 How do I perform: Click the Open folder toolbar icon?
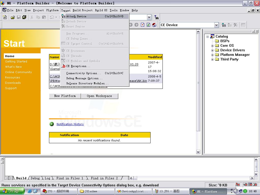(x=13, y=17)
